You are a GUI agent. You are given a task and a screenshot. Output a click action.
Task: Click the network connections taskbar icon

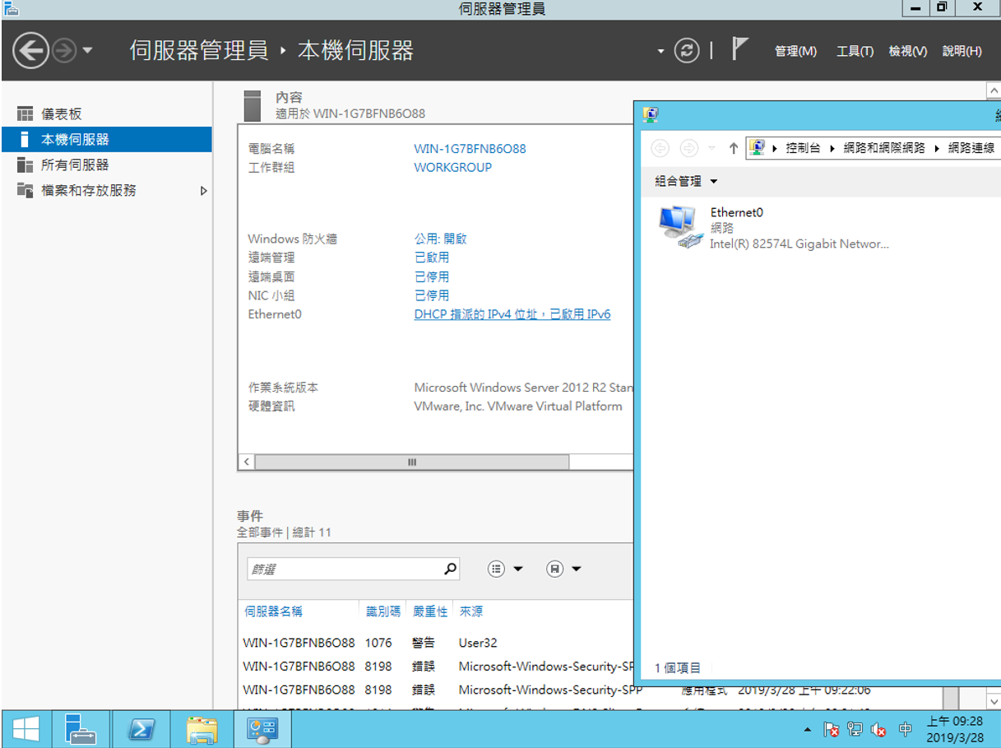click(262, 729)
